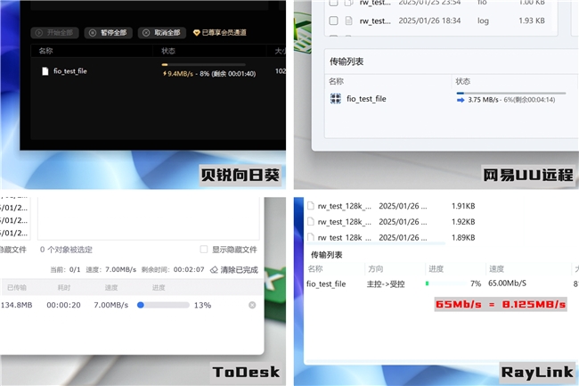This screenshot has width=579, height=386.
Task: Click the 名称 column header in the UU transfer list
Action: click(336, 81)
